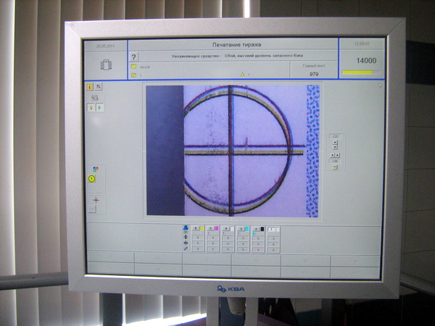
Task: Toggle the yellow checked box in status row
Action: [x=134, y=75]
